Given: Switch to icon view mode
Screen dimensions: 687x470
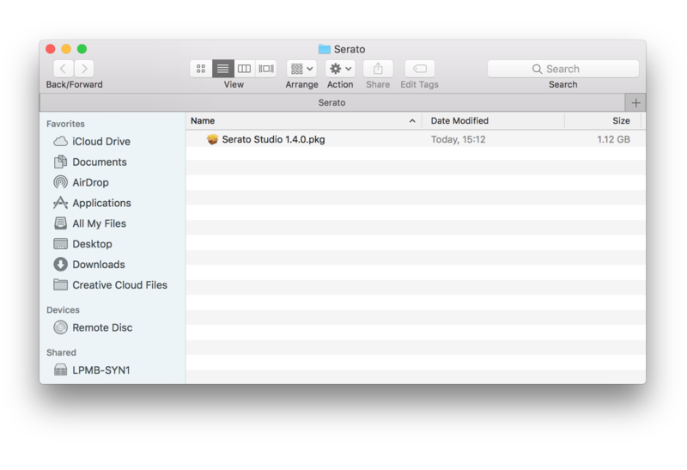Looking at the screenshot, I should pyautogui.click(x=201, y=69).
